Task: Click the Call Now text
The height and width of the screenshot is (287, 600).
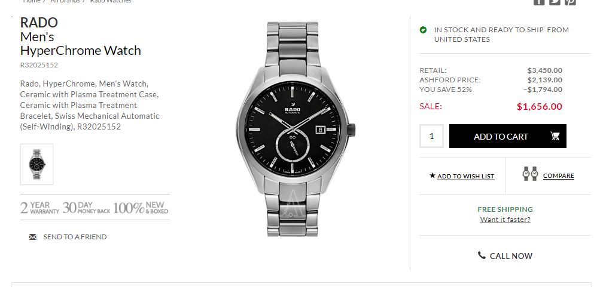Action: click(x=511, y=256)
